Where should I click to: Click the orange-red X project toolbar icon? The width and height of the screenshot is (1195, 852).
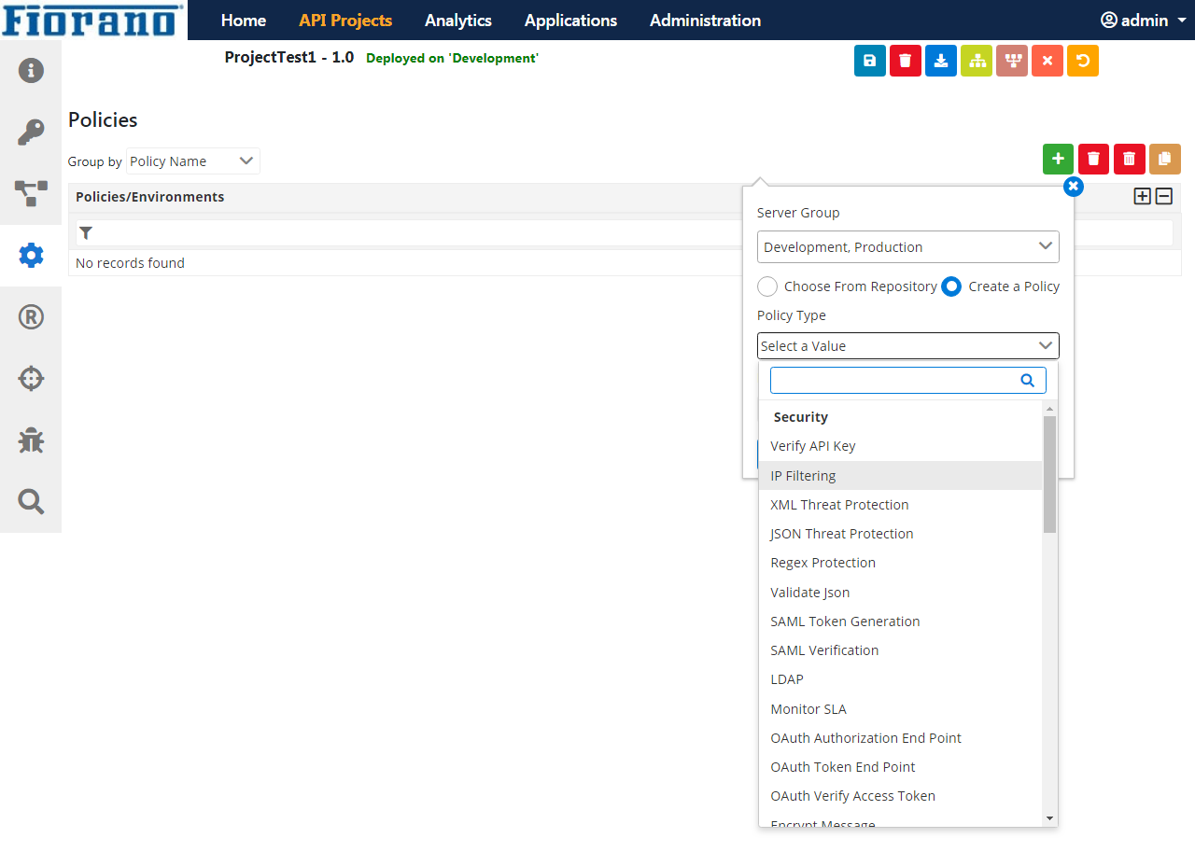coord(1047,61)
